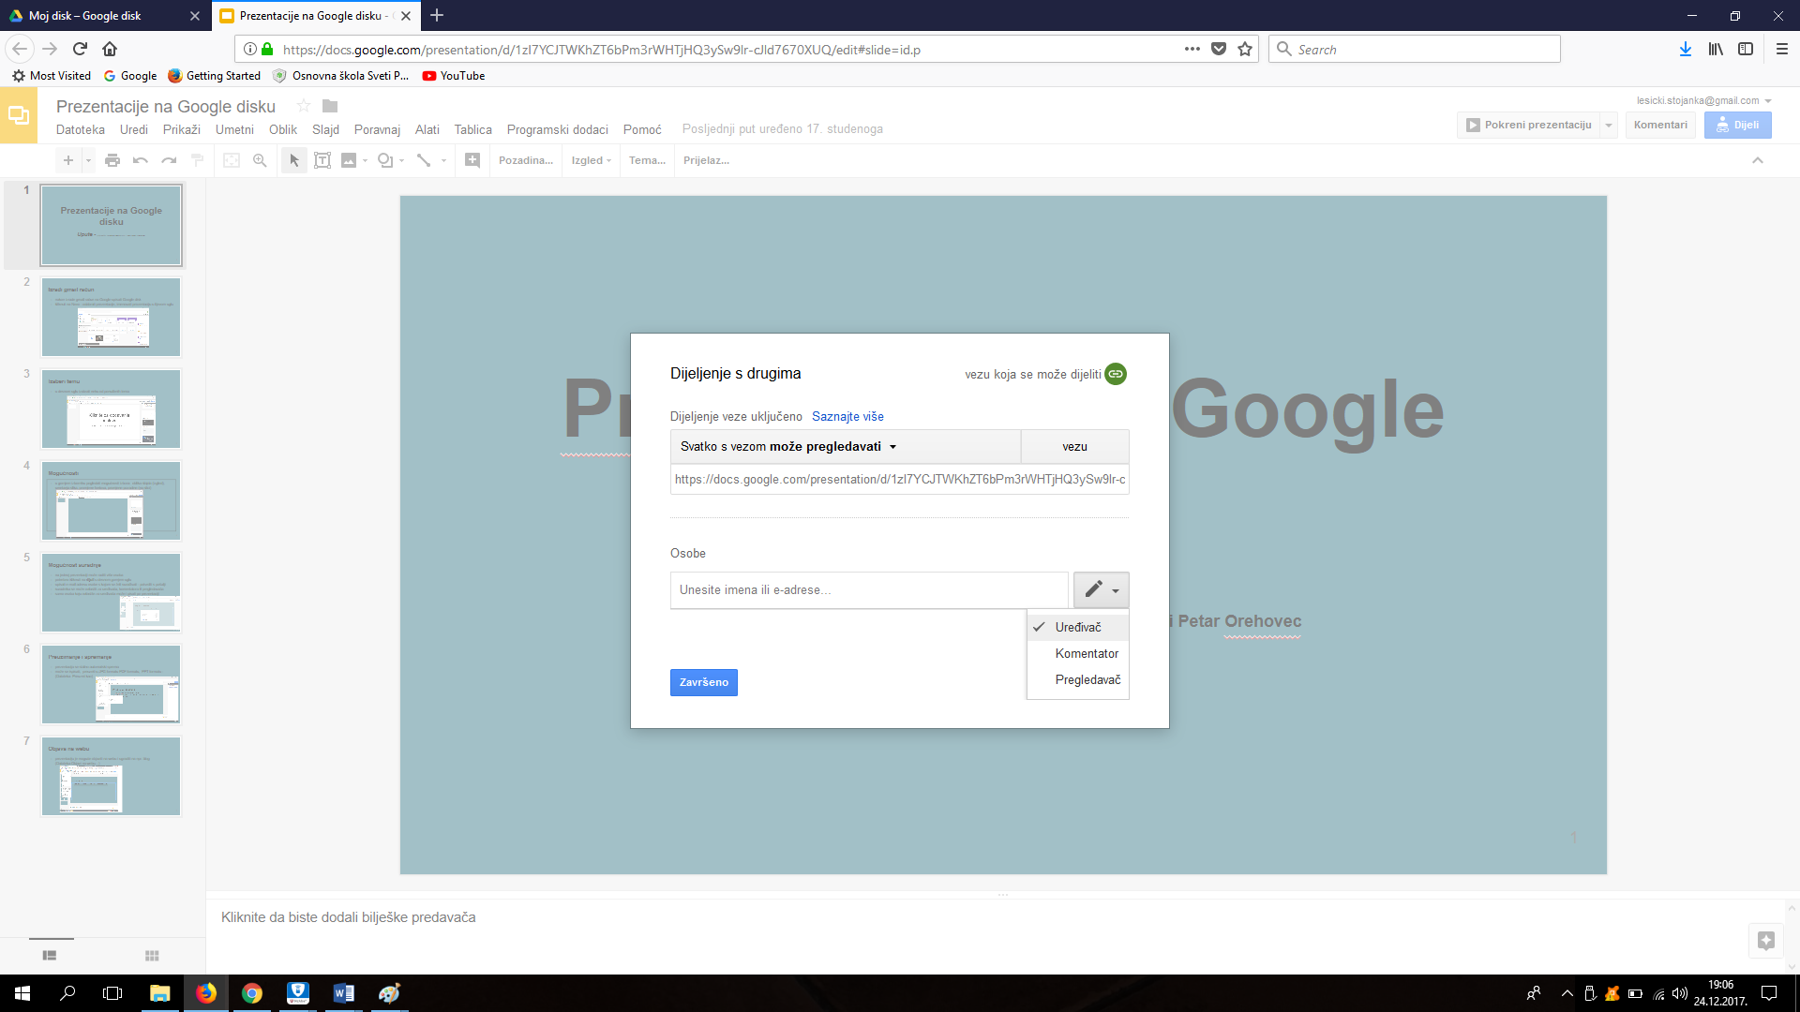Choose Pregledavač permission option

point(1087,679)
